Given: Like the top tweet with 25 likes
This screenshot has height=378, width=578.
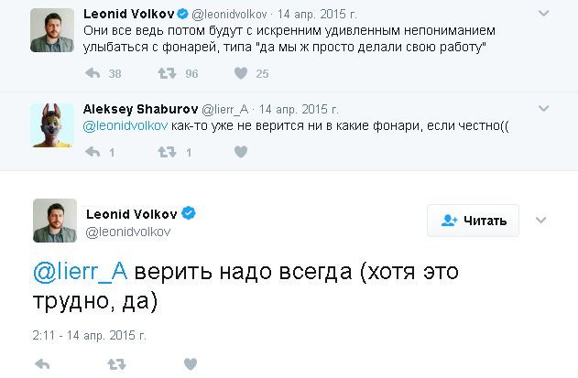Looking at the screenshot, I should pos(241,73).
